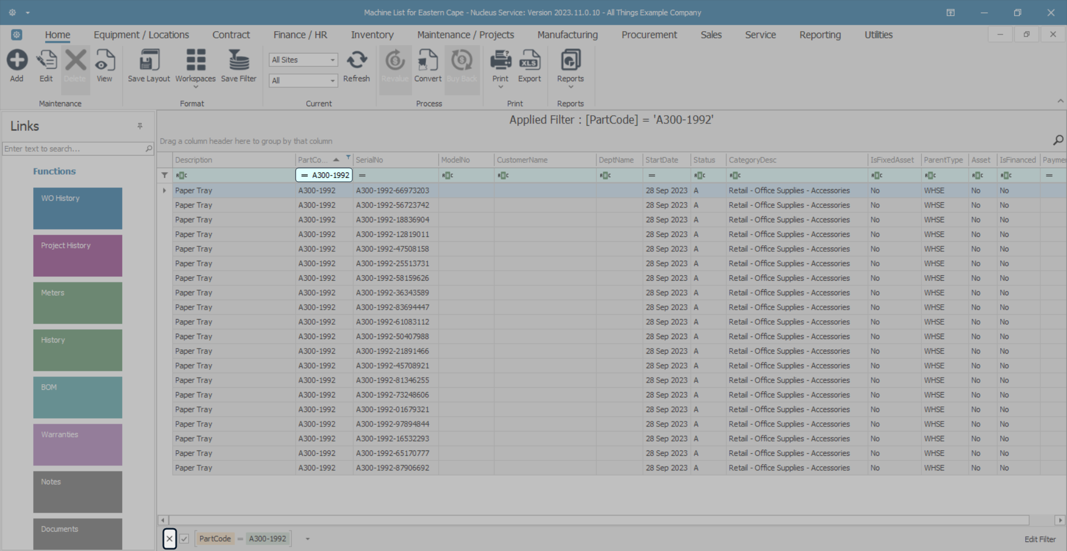Click the Save Filter icon
Viewport: 1067px width, 551px height.
pyautogui.click(x=239, y=60)
